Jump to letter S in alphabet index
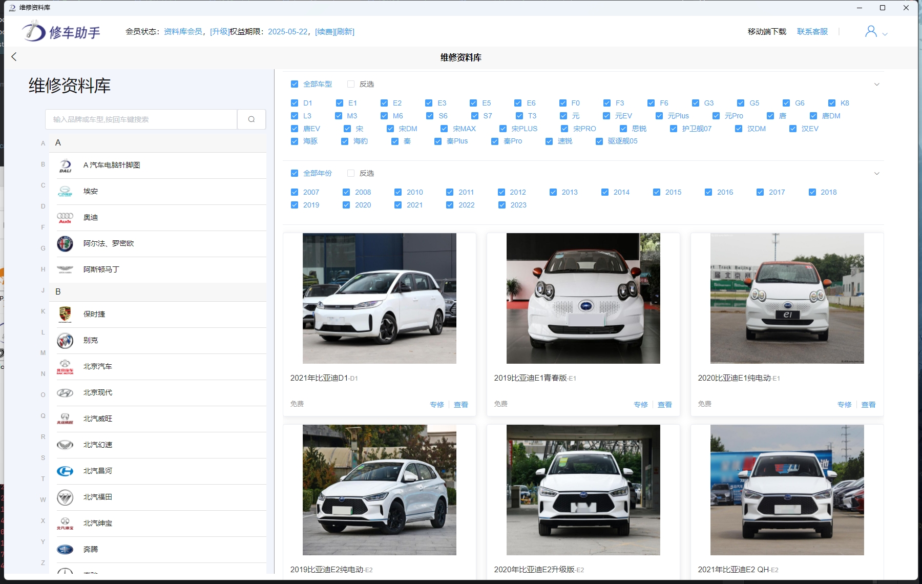 coord(43,458)
